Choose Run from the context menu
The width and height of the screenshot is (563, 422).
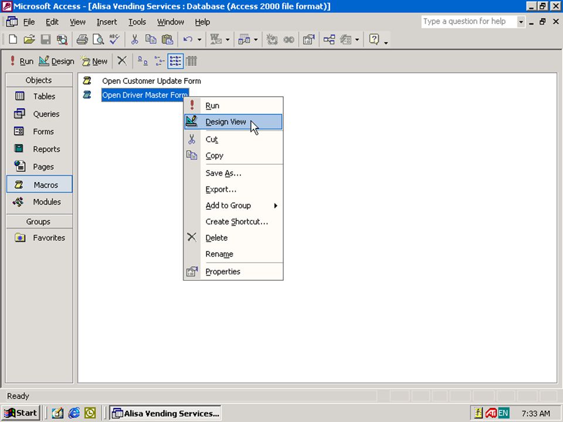click(x=233, y=106)
